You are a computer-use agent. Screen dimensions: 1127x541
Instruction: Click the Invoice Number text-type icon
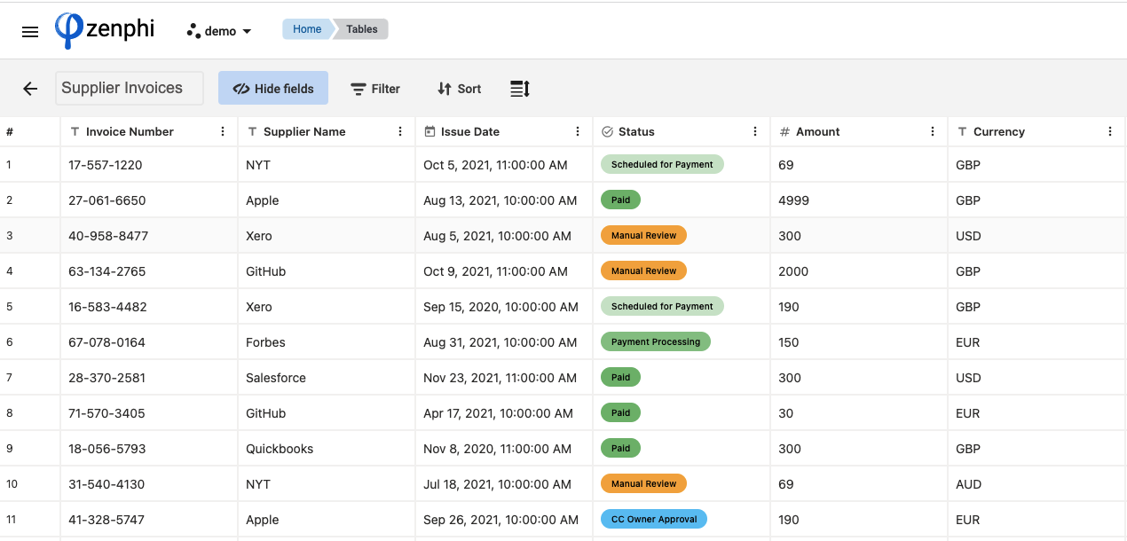pos(75,131)
